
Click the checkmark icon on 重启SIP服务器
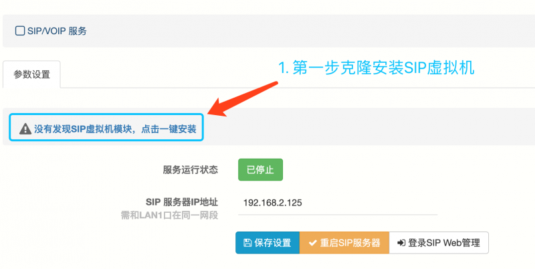click(x=312, y=243)
